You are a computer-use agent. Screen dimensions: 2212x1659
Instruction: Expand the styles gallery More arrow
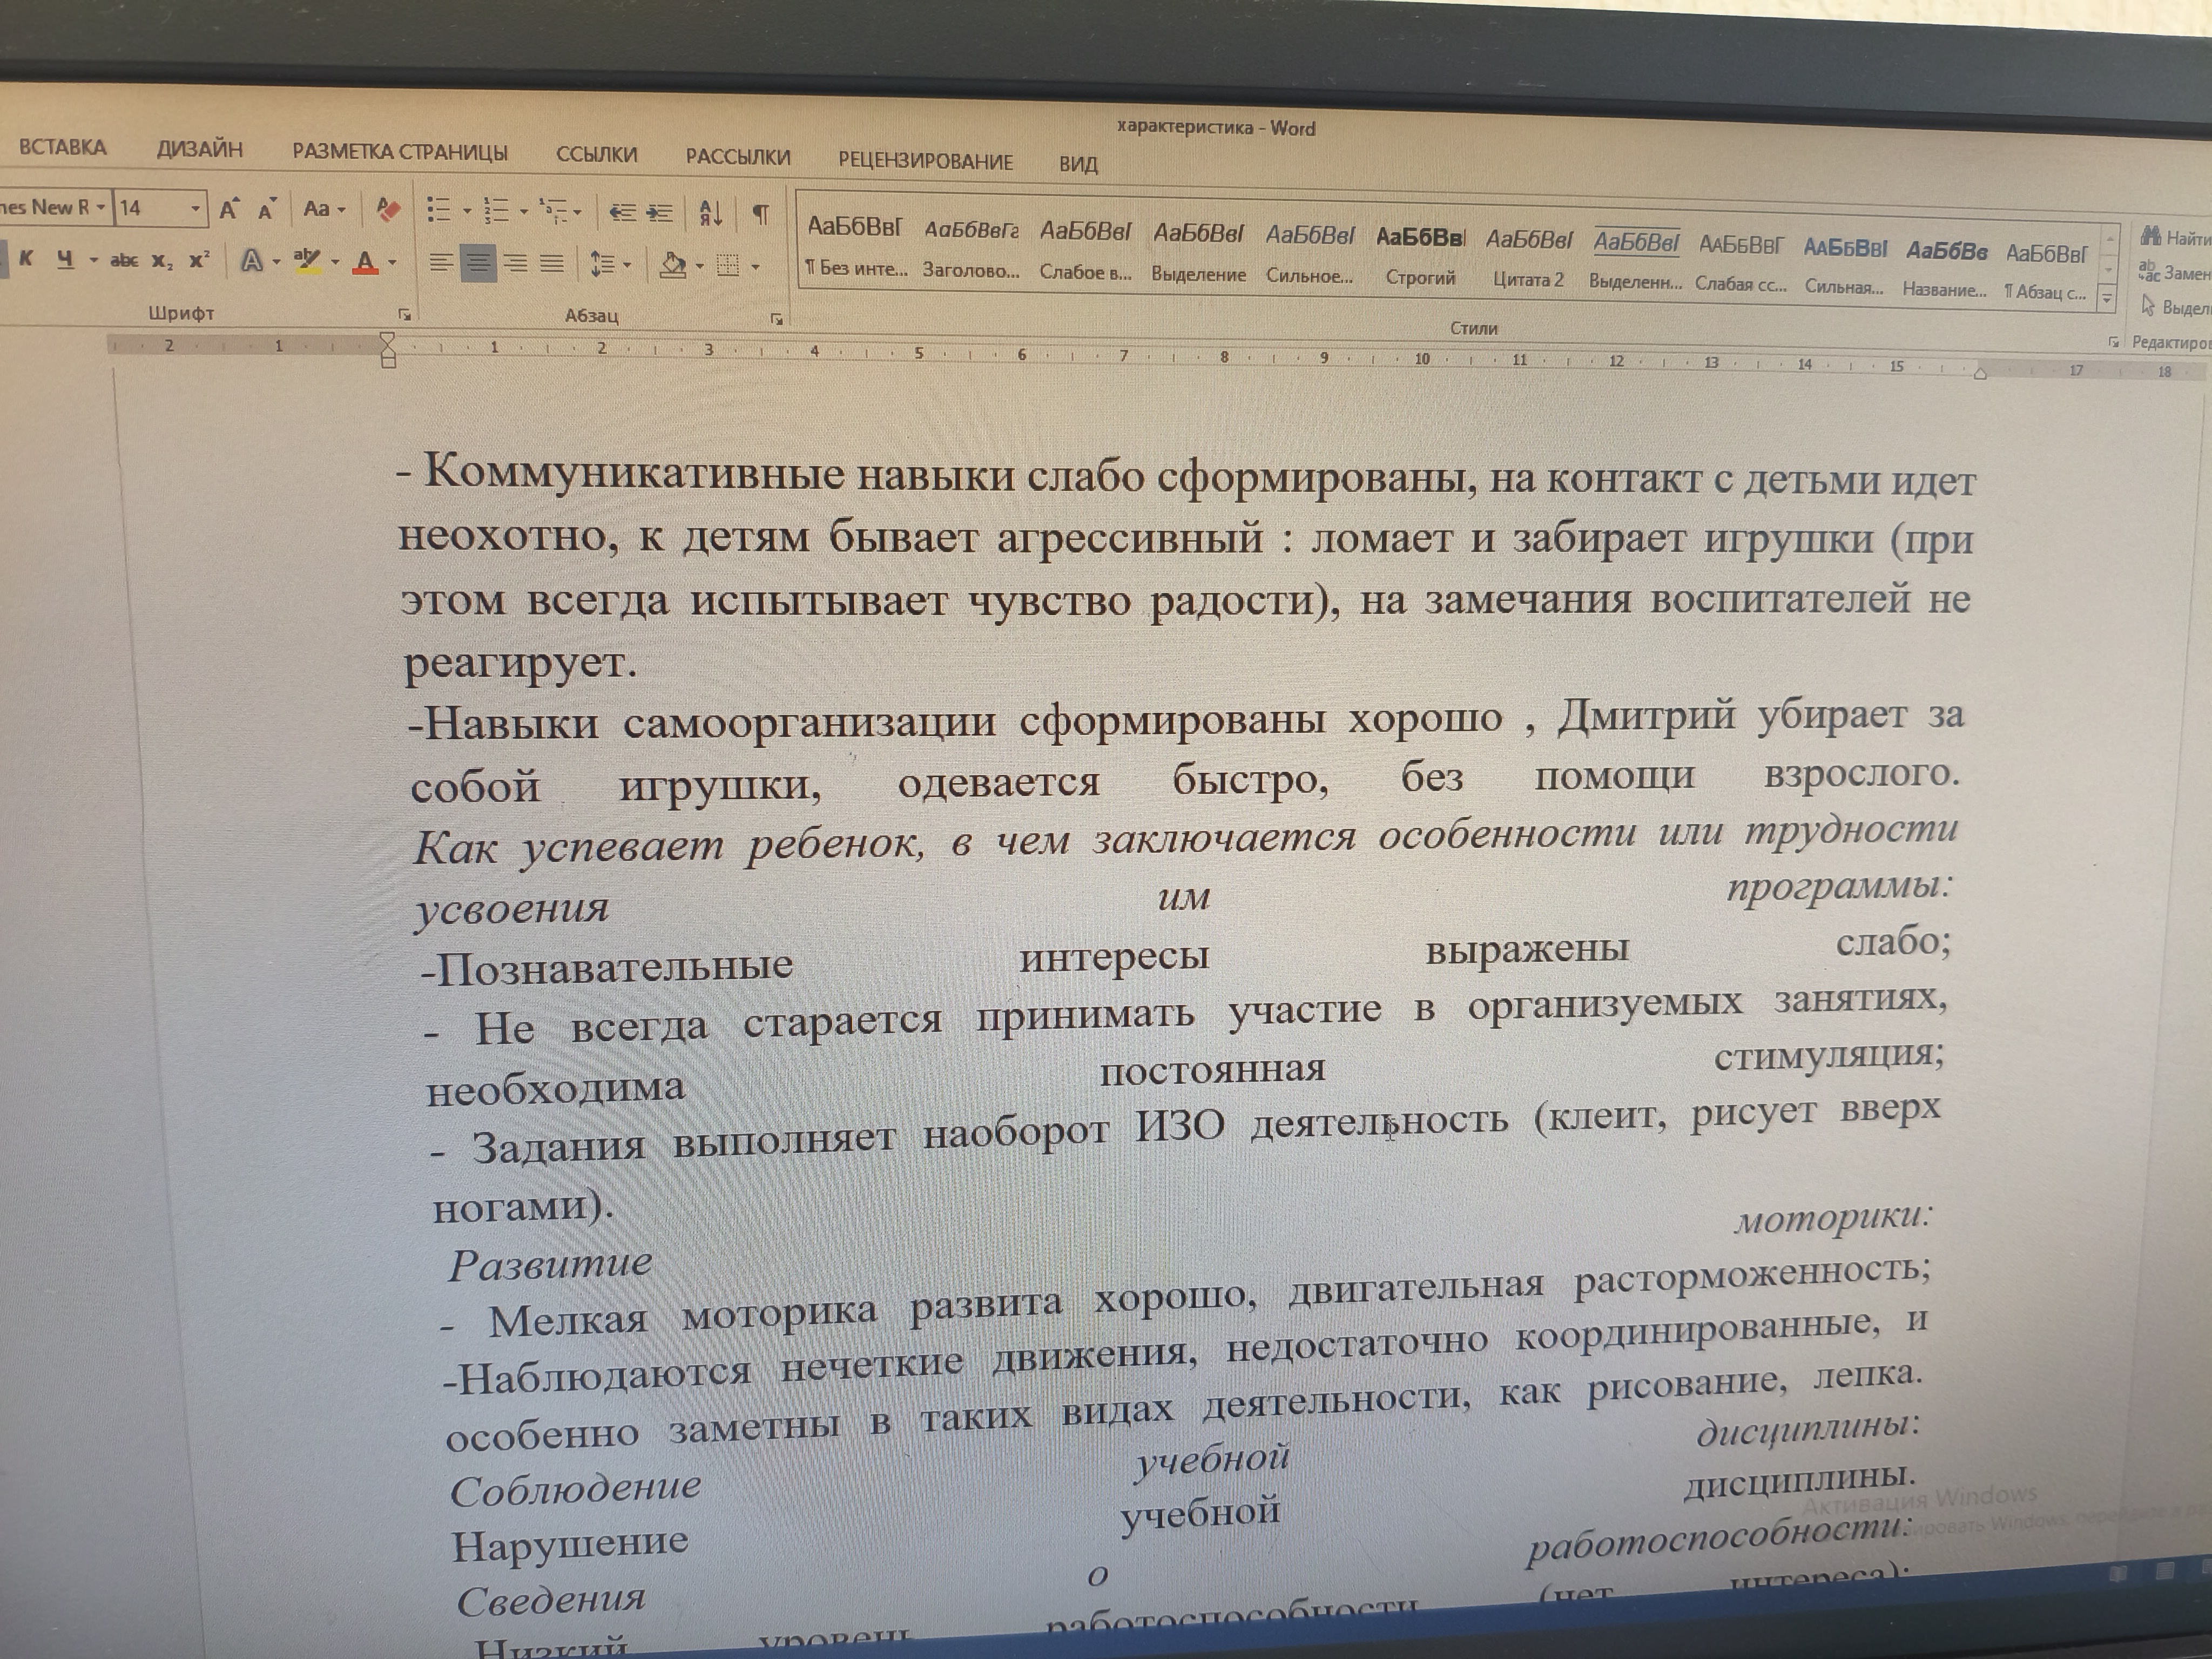2107,298
